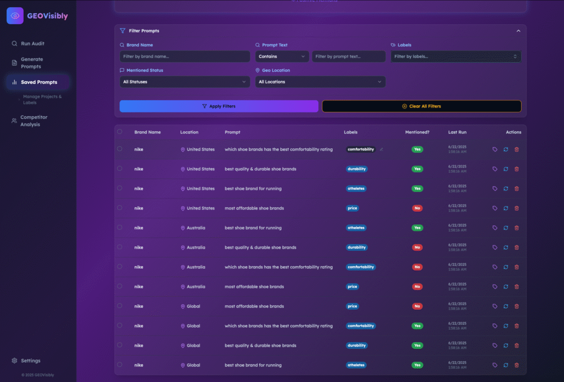
Task: Click the Brand Name column header
Action: coord(148,132)
